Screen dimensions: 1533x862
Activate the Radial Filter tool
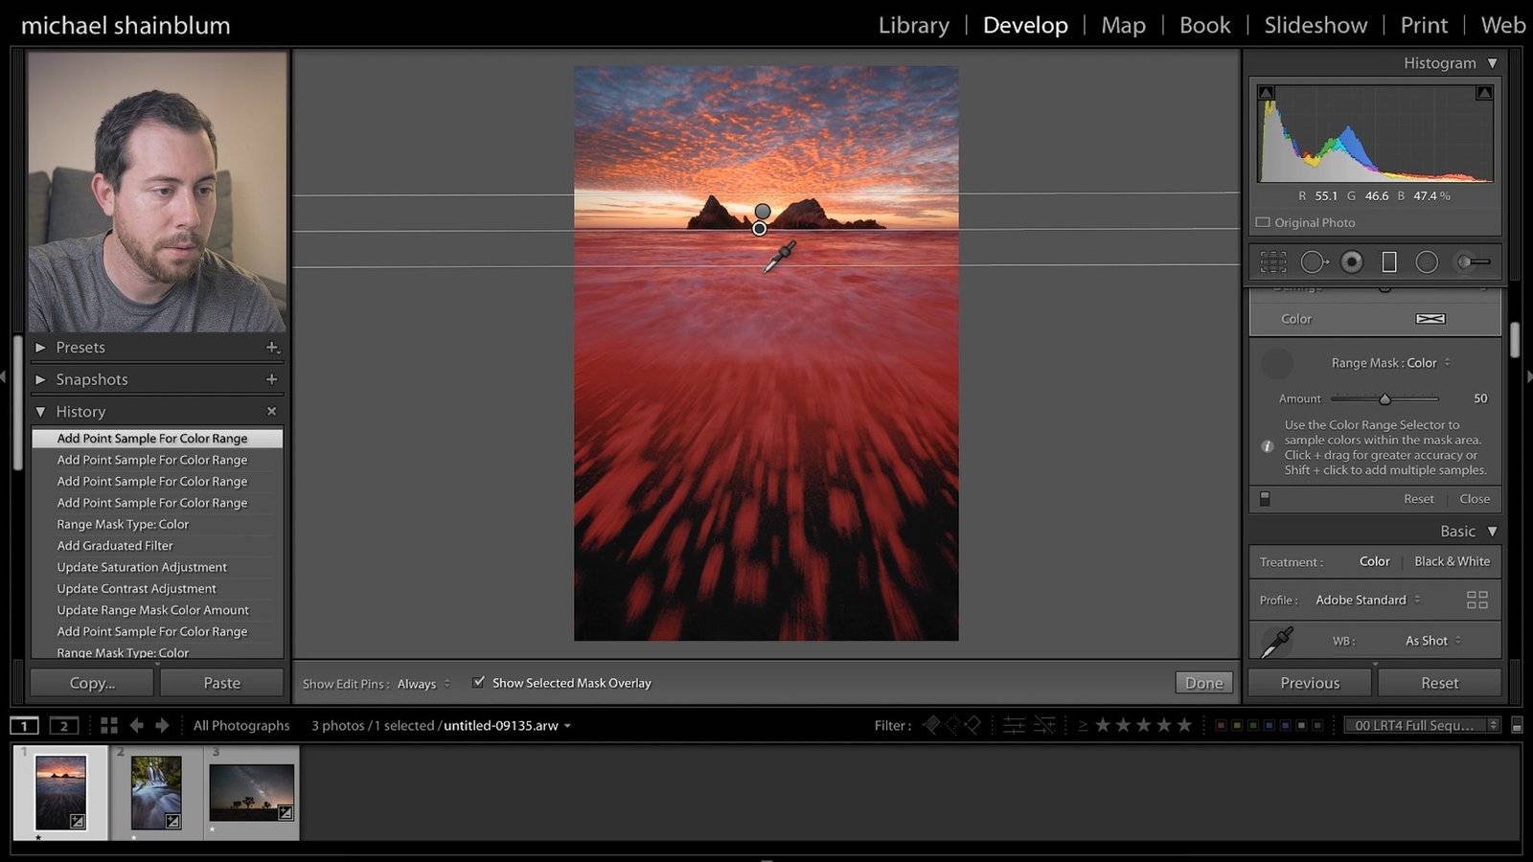(x=1427, y=261)
